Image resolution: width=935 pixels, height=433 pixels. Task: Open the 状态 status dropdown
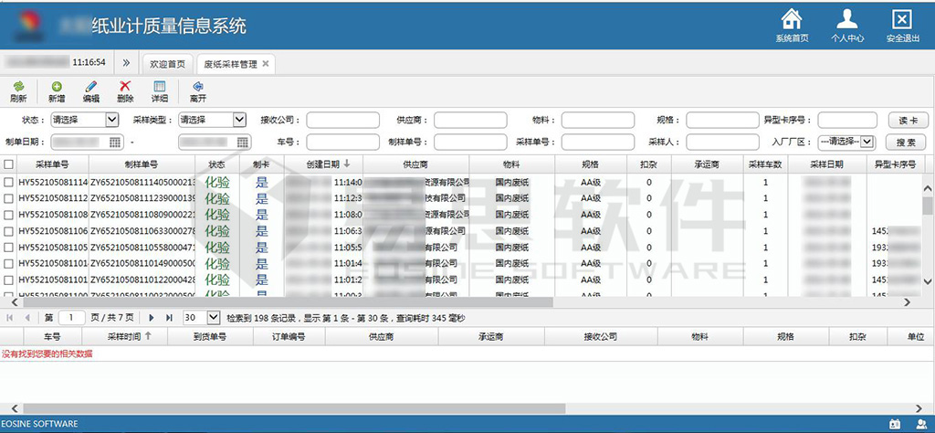[84, 120]
